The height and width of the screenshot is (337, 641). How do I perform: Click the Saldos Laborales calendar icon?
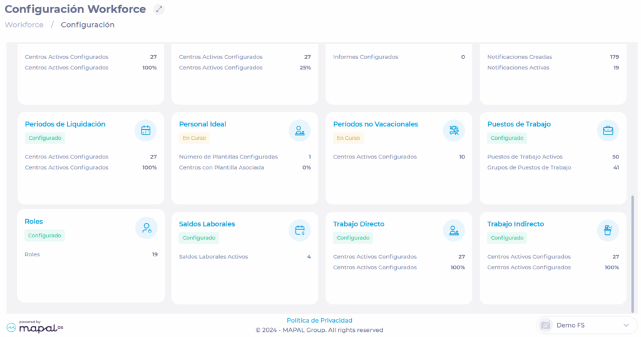[300, 231]
